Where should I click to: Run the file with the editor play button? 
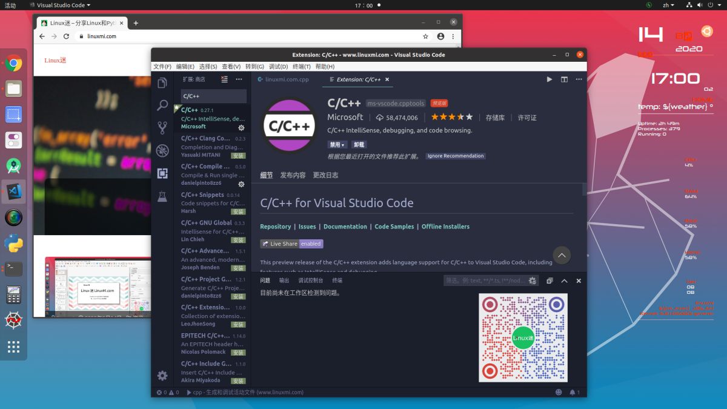point(549,79)
